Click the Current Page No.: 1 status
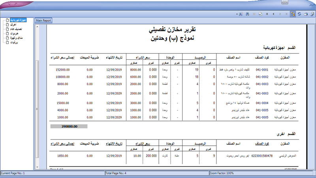Screen dimensions: 316x178 coord(13,173)
